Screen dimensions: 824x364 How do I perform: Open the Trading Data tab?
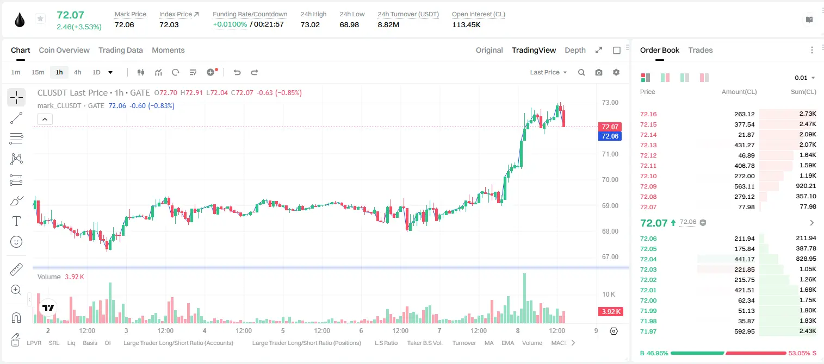pyautogui.click(x=121, y=50)
